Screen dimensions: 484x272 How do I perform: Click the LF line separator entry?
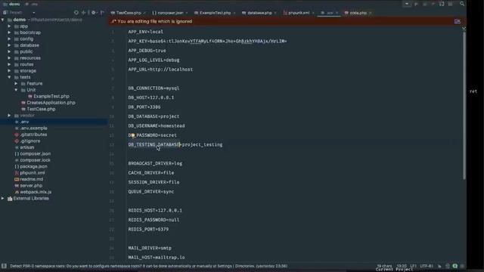click(414, 266)
